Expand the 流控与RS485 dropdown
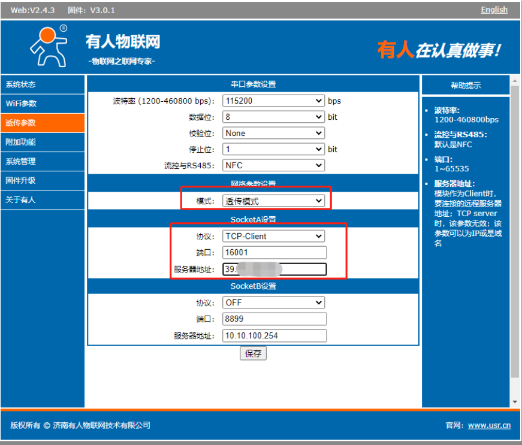This screenshot has width=522, height=445. (273, 165)
